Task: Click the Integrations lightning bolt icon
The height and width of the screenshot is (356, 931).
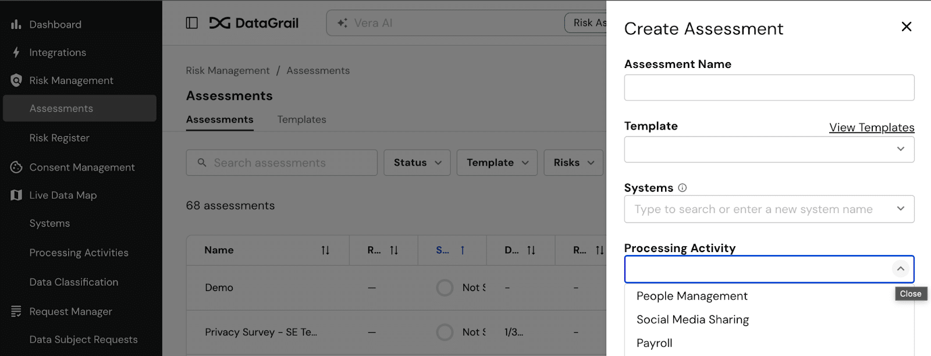Action: 16,52
